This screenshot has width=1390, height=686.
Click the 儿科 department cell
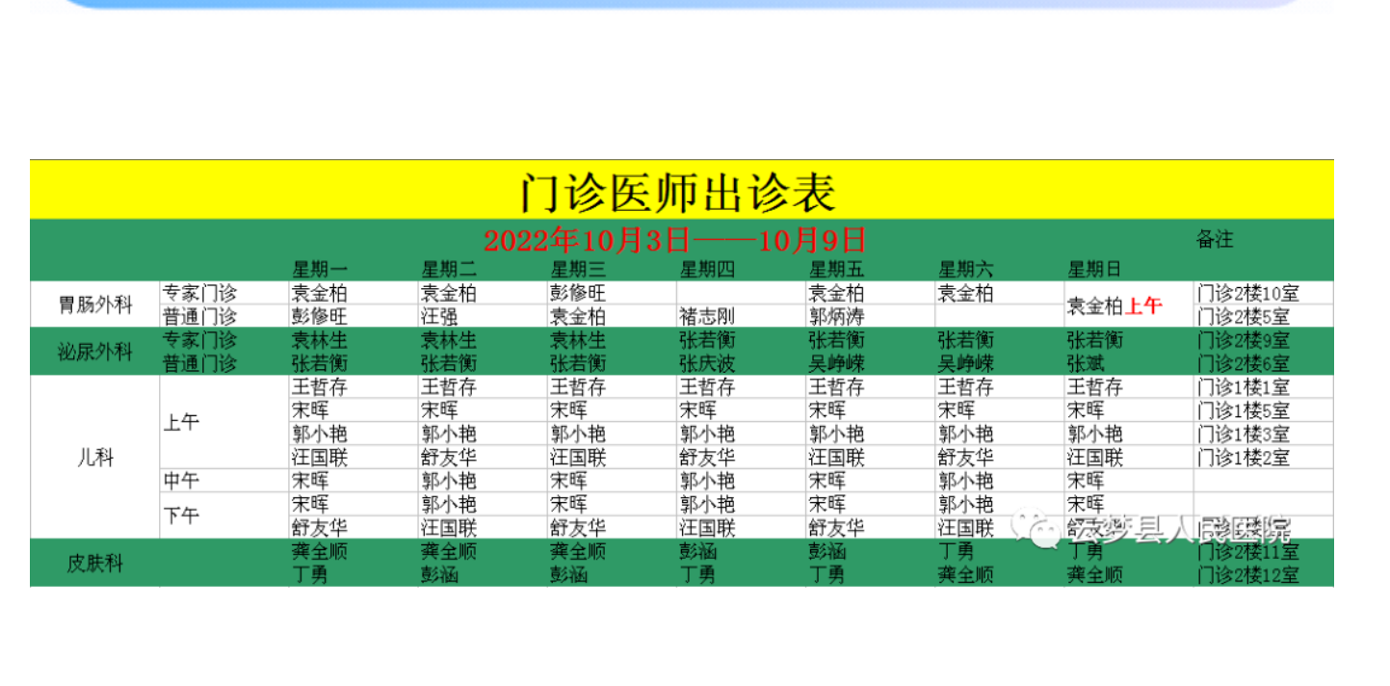click(95, 458)
